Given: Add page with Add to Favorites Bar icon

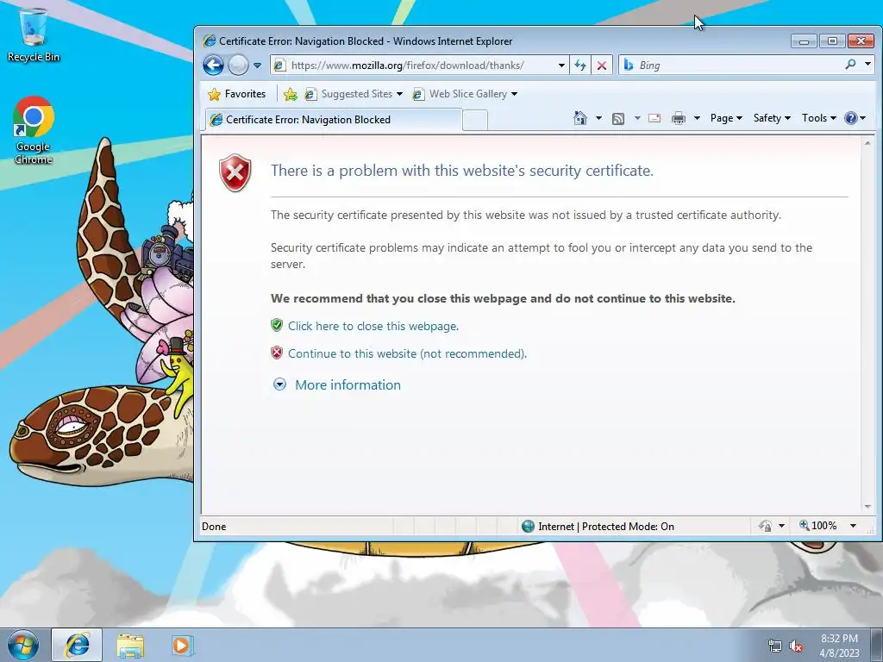Looking at the screenshot, I should pyautogui.click(x=291, y=94).
